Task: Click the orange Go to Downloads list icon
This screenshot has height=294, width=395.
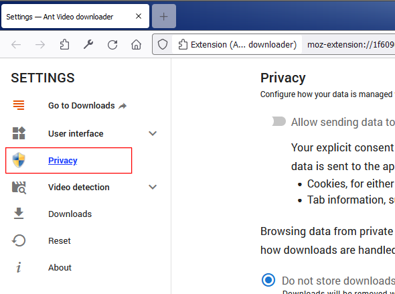Action: coord(19,105)
